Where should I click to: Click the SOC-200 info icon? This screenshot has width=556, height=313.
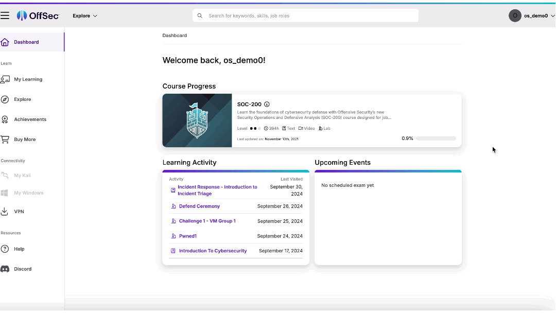267,104
